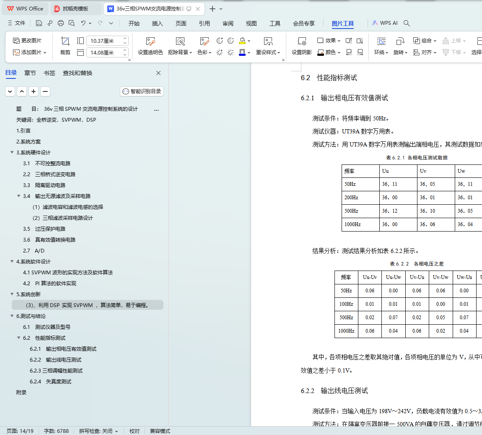The image size is (482, 435).
Task: Click the 智能识别目录 (smart TOC recognition) button
Action: tap(142, 91)
